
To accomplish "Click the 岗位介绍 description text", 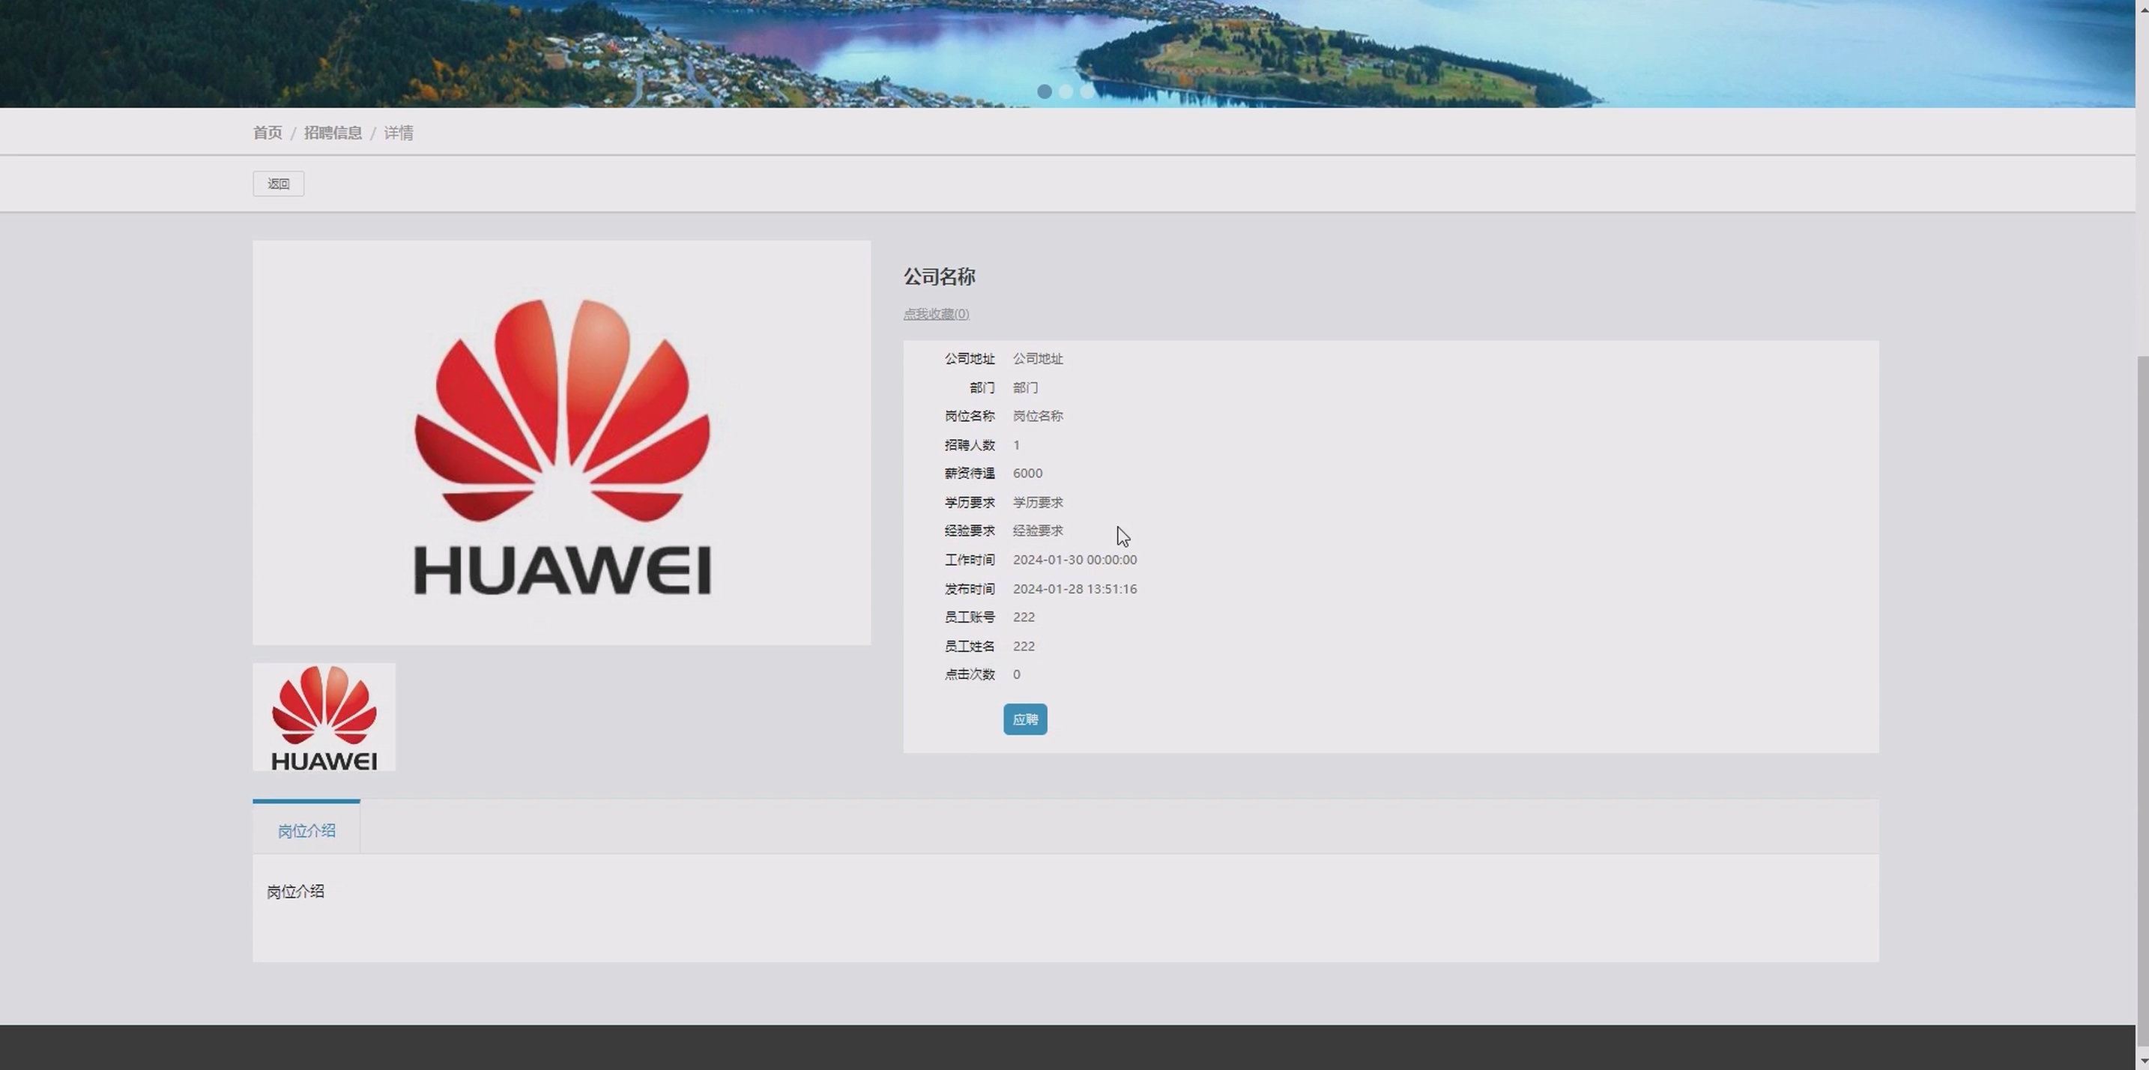I will (295, 892).
